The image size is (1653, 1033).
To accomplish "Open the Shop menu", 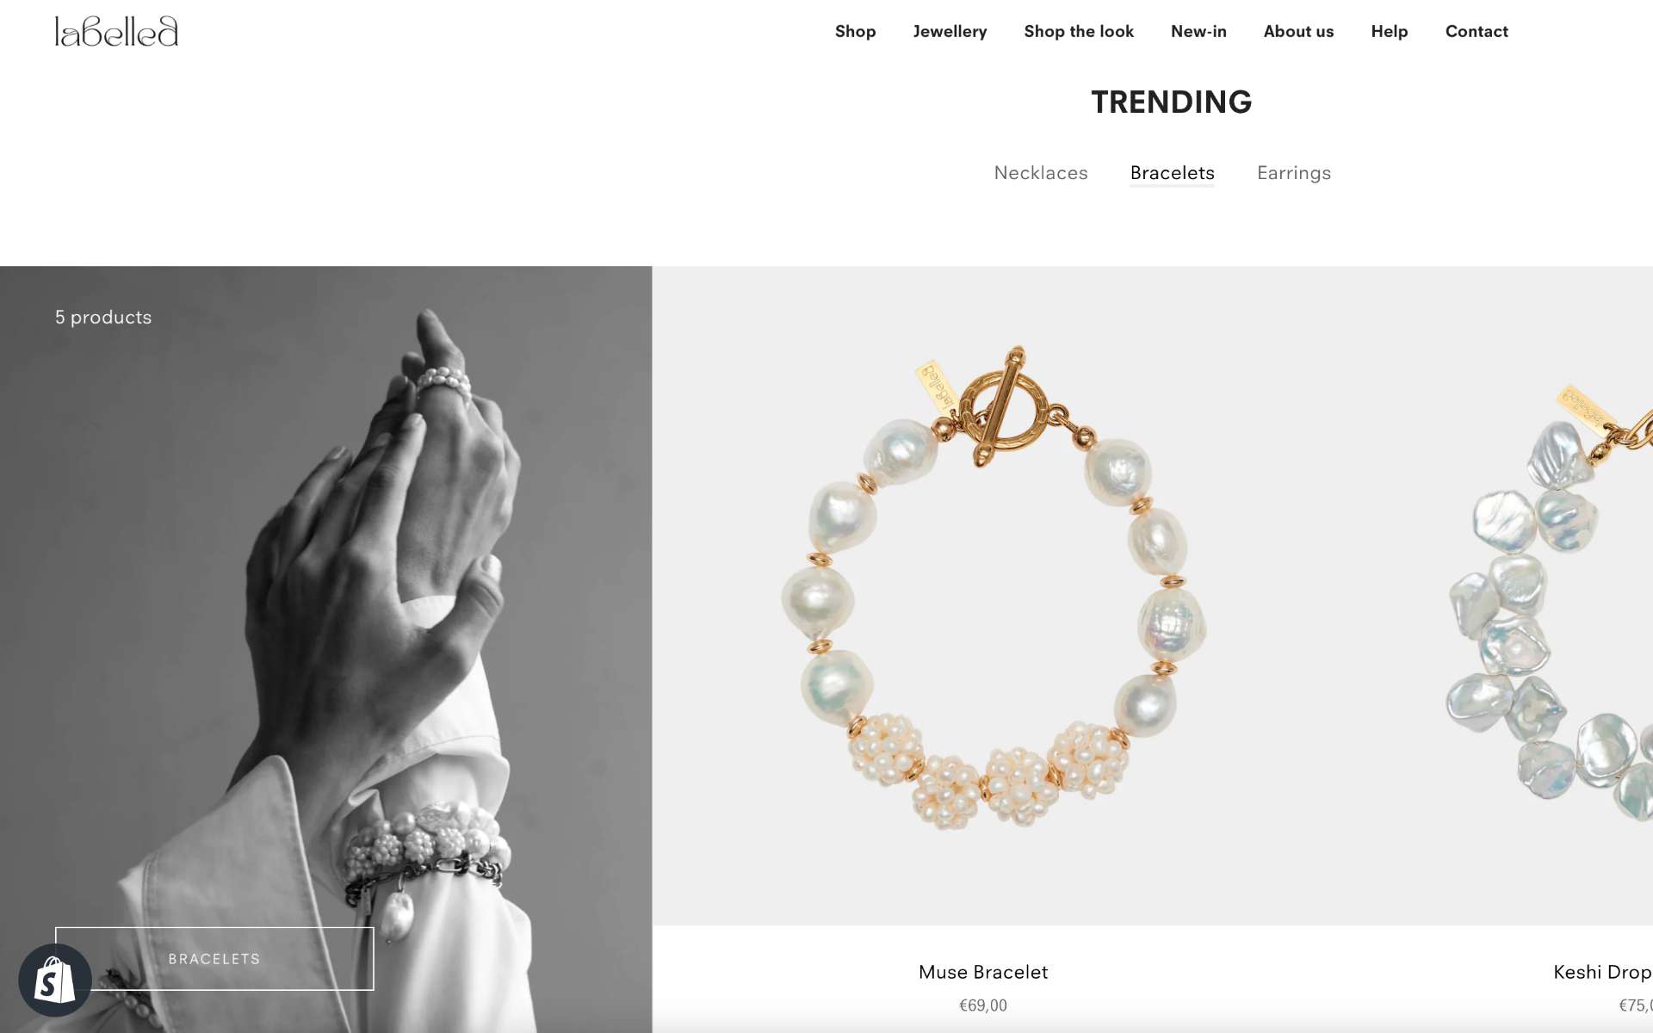I will [x=855, y=31].
